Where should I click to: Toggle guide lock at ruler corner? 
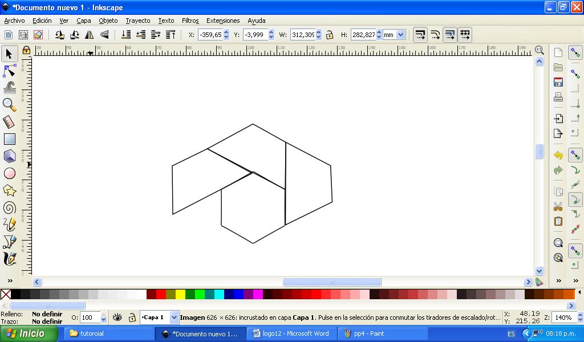pyautogui.click(x=26, y=50)
